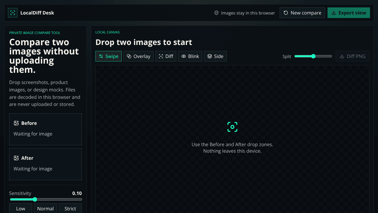The height and width of the screenshot is (213, 378).
Task: Set sensitivity to Strict
Action: [70, 208]
